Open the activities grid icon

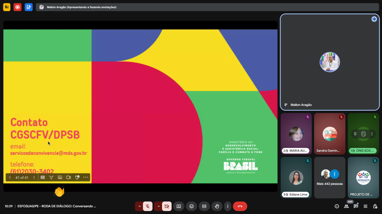coord(365,206)
